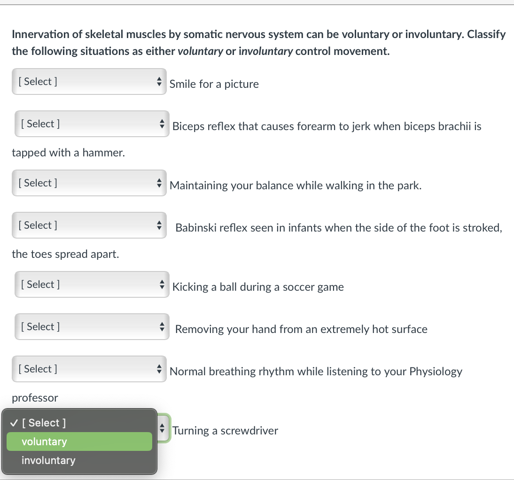
Task: Open the dropdown beside "Smile for a picture"
Action: click(89, 81)
